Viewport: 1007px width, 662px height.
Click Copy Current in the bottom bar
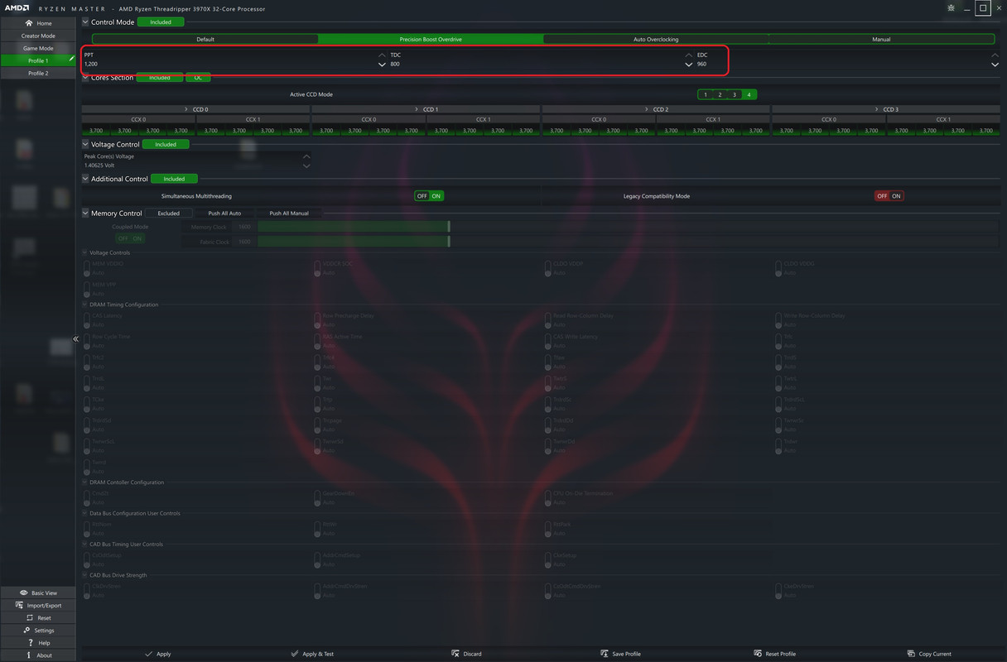click(929, 654)
